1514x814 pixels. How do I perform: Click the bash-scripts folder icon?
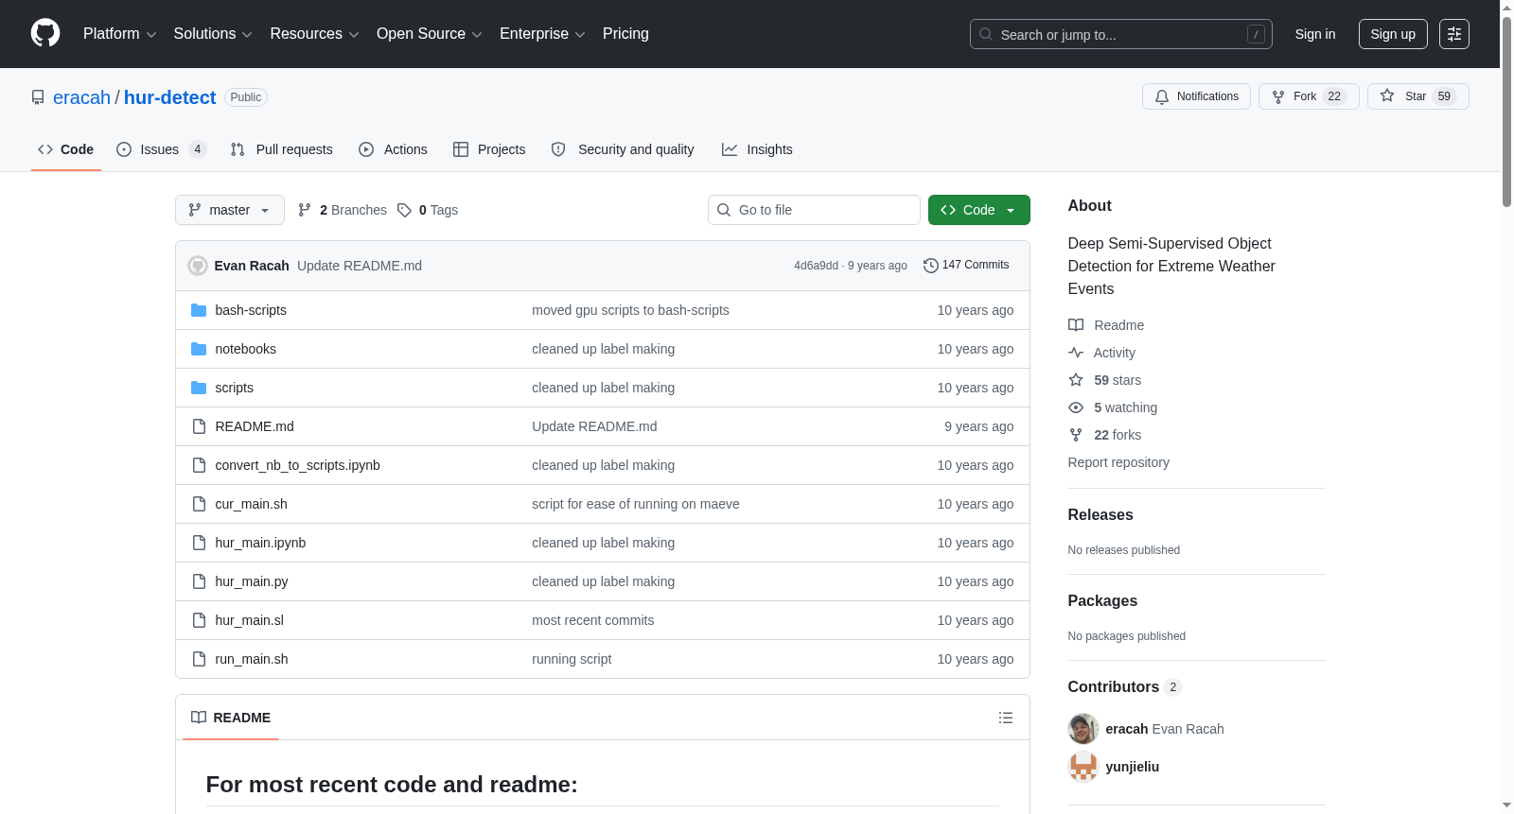[x=199, y=310]
